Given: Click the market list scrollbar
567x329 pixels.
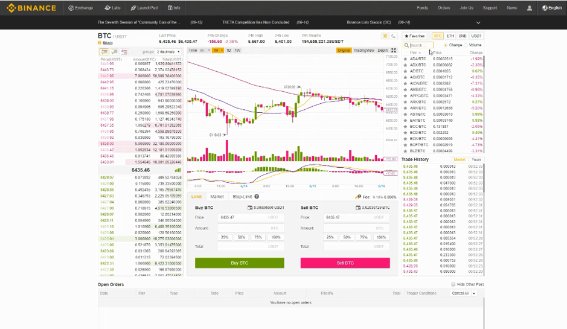Looking at the screenshot, I should click(484, 62).
